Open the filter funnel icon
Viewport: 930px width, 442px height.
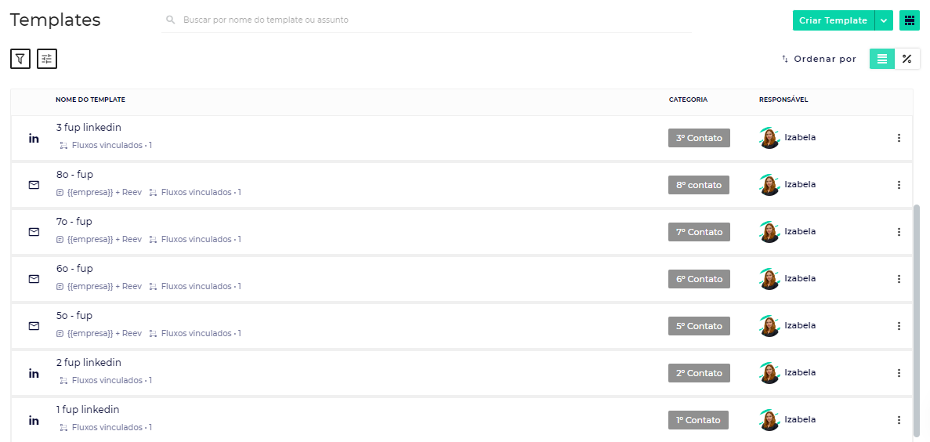click(20, 59)
